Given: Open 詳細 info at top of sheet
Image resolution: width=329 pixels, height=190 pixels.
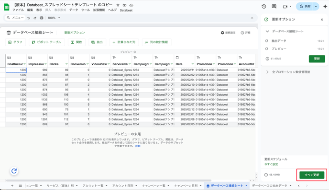Looking at the screenshot, I should tap(245, 33).
